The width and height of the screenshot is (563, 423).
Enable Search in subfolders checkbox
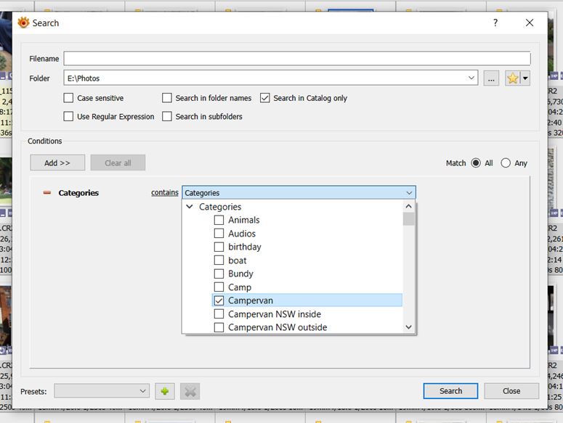coord(166,117)
